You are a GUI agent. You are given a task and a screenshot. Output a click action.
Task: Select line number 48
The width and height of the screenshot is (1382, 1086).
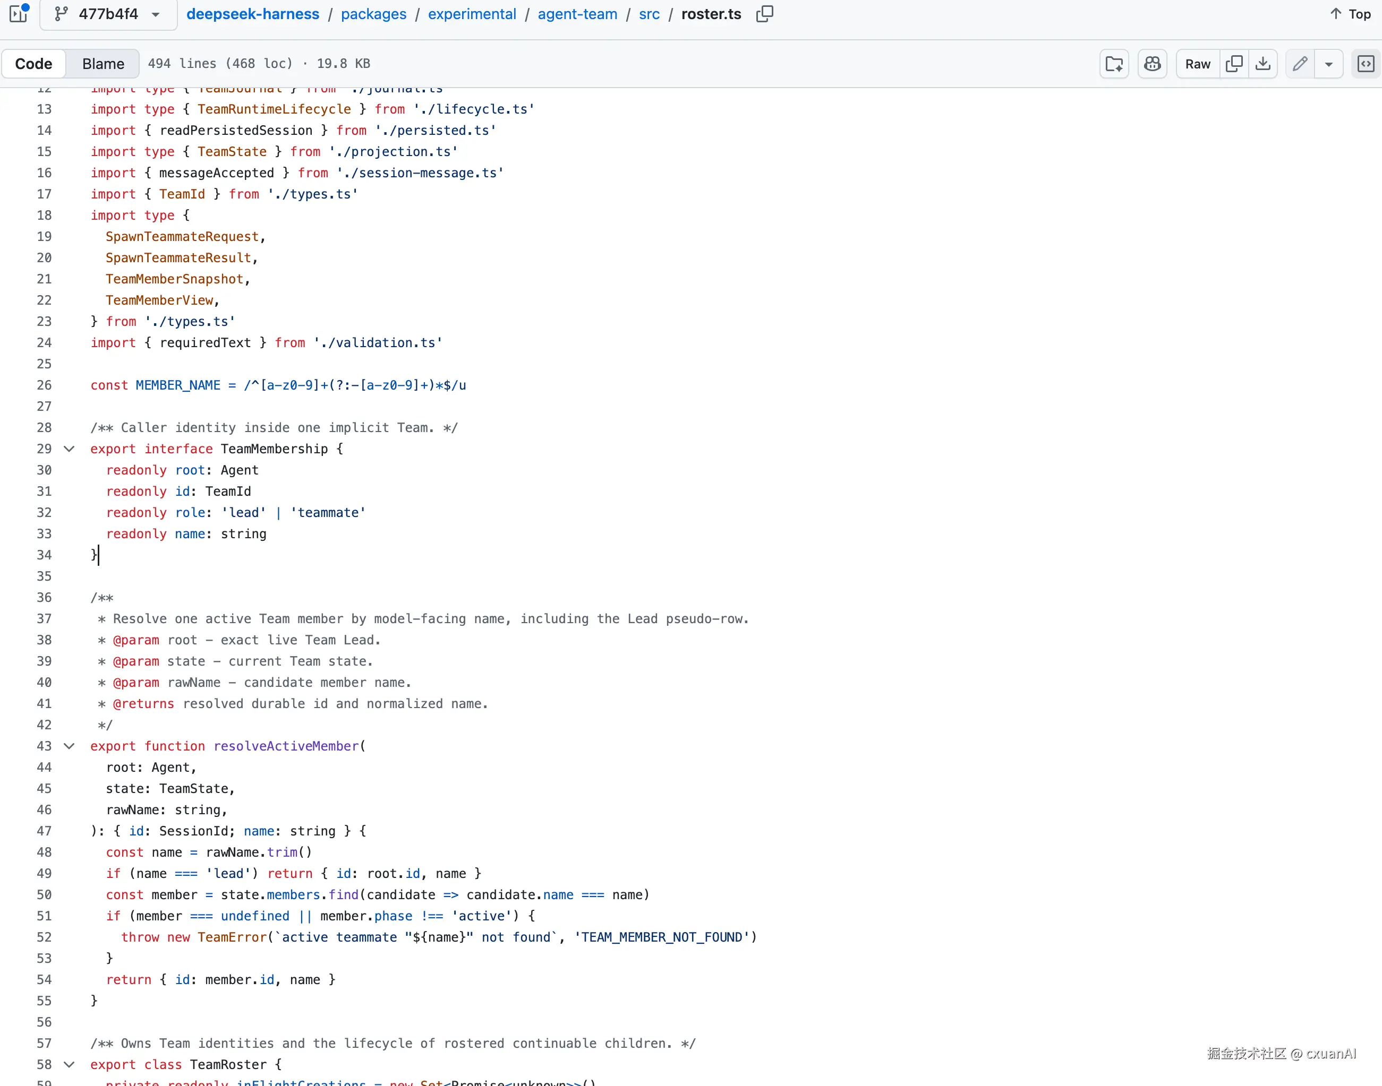pyautogui.click(x=44, y=852)
